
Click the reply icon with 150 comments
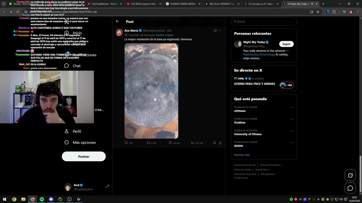pos(126,143)
